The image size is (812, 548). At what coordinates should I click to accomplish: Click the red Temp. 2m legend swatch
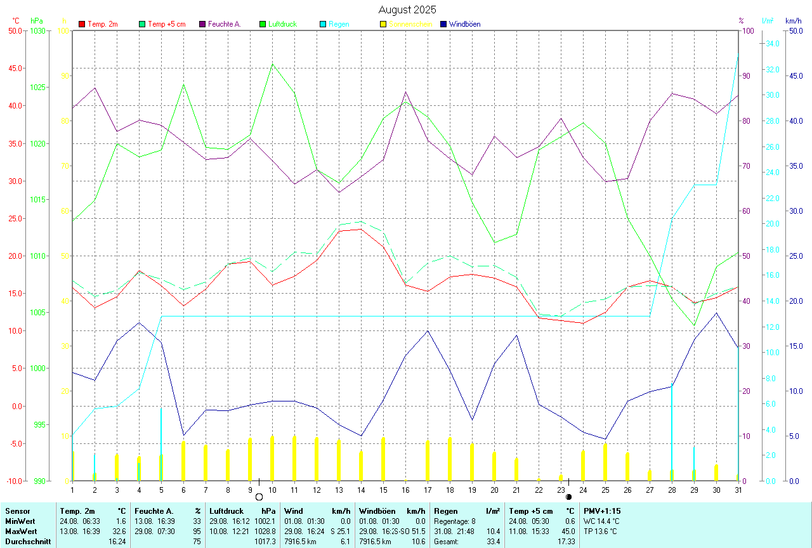81,24
